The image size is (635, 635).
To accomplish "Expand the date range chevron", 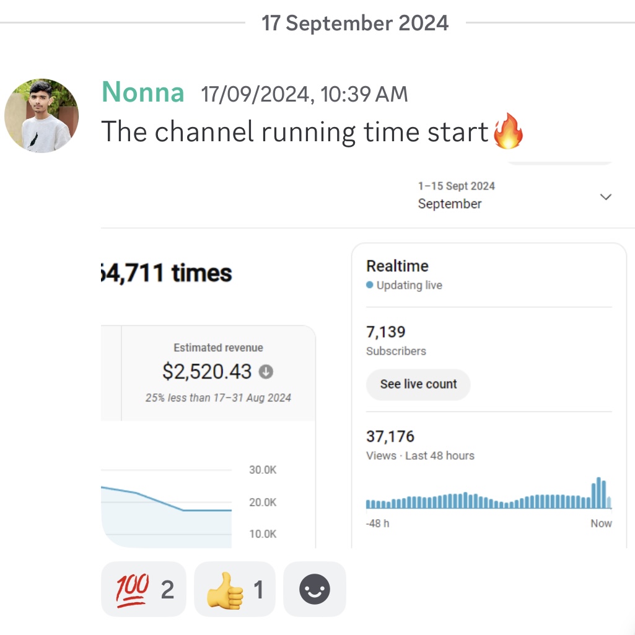I will click(x=605, y=197).
